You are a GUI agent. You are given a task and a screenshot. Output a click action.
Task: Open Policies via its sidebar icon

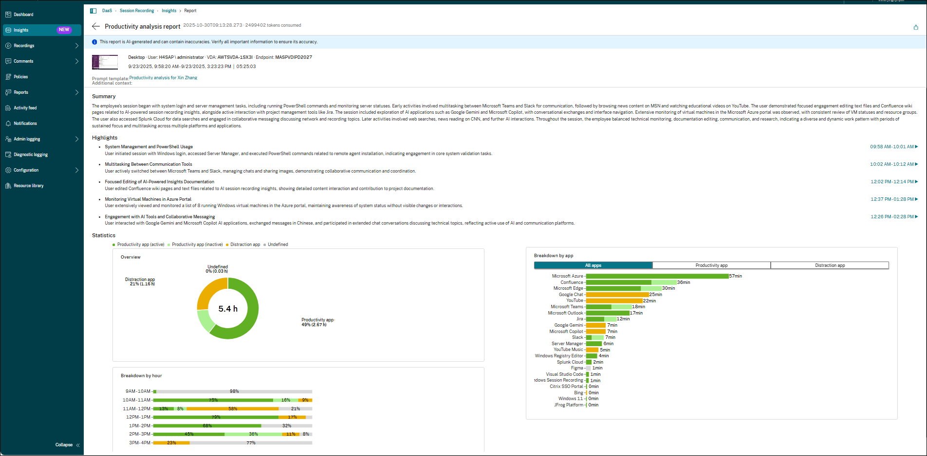[8, 77]
